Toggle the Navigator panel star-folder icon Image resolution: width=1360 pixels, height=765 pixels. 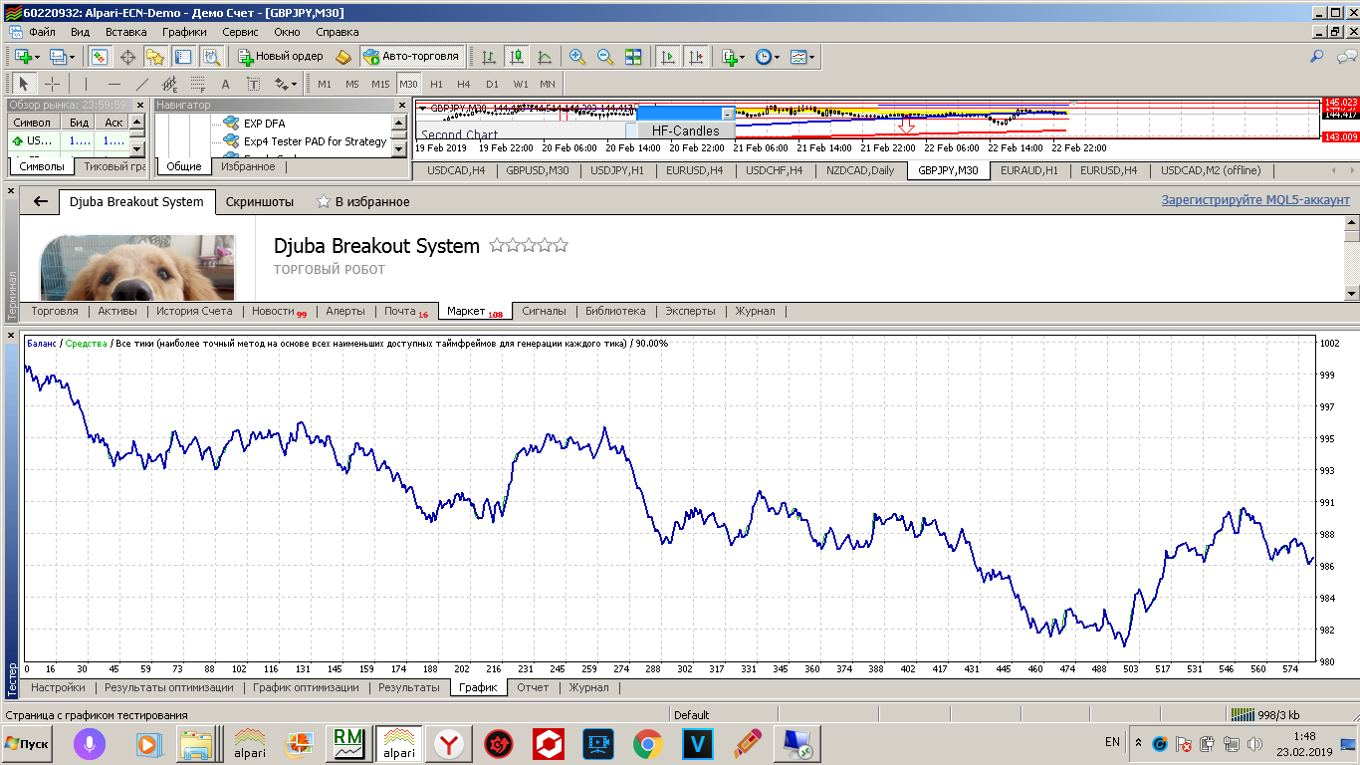point(155,57)
